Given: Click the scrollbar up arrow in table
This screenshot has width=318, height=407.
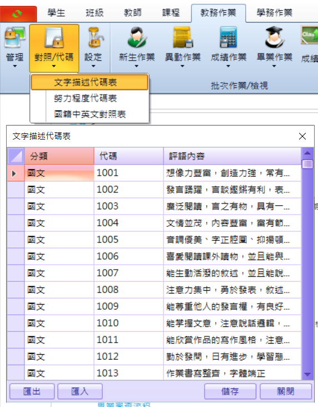Looking at the screenshot, I should coord(307,153).
